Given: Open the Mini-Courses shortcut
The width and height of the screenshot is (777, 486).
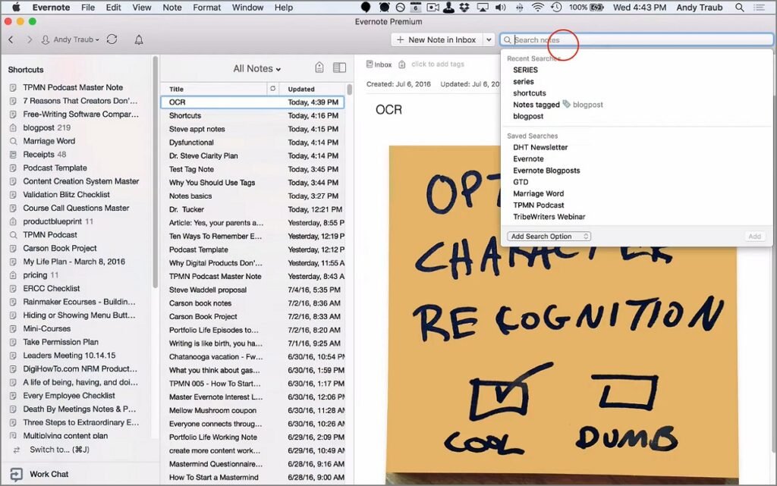Looking at the screenshot, I should tap(46, 328).
